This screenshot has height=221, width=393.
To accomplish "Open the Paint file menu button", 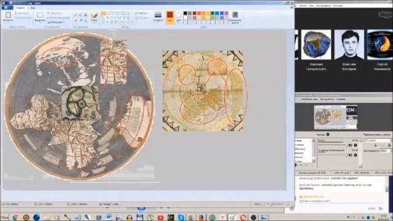I will [7, 8].
